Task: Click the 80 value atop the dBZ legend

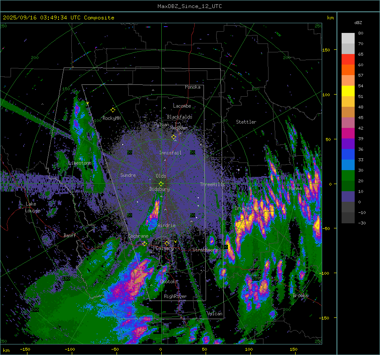Action: click(361, 33)
